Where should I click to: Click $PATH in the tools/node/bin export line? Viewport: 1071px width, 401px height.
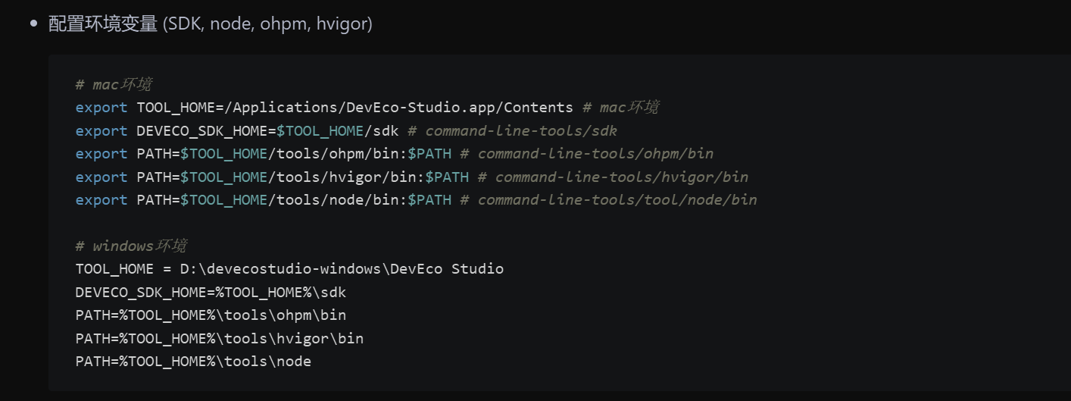coord(429,200)
